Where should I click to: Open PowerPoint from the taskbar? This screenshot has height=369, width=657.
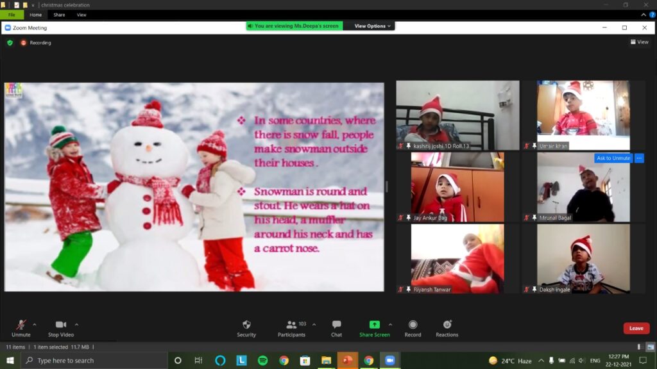(347, 360)
